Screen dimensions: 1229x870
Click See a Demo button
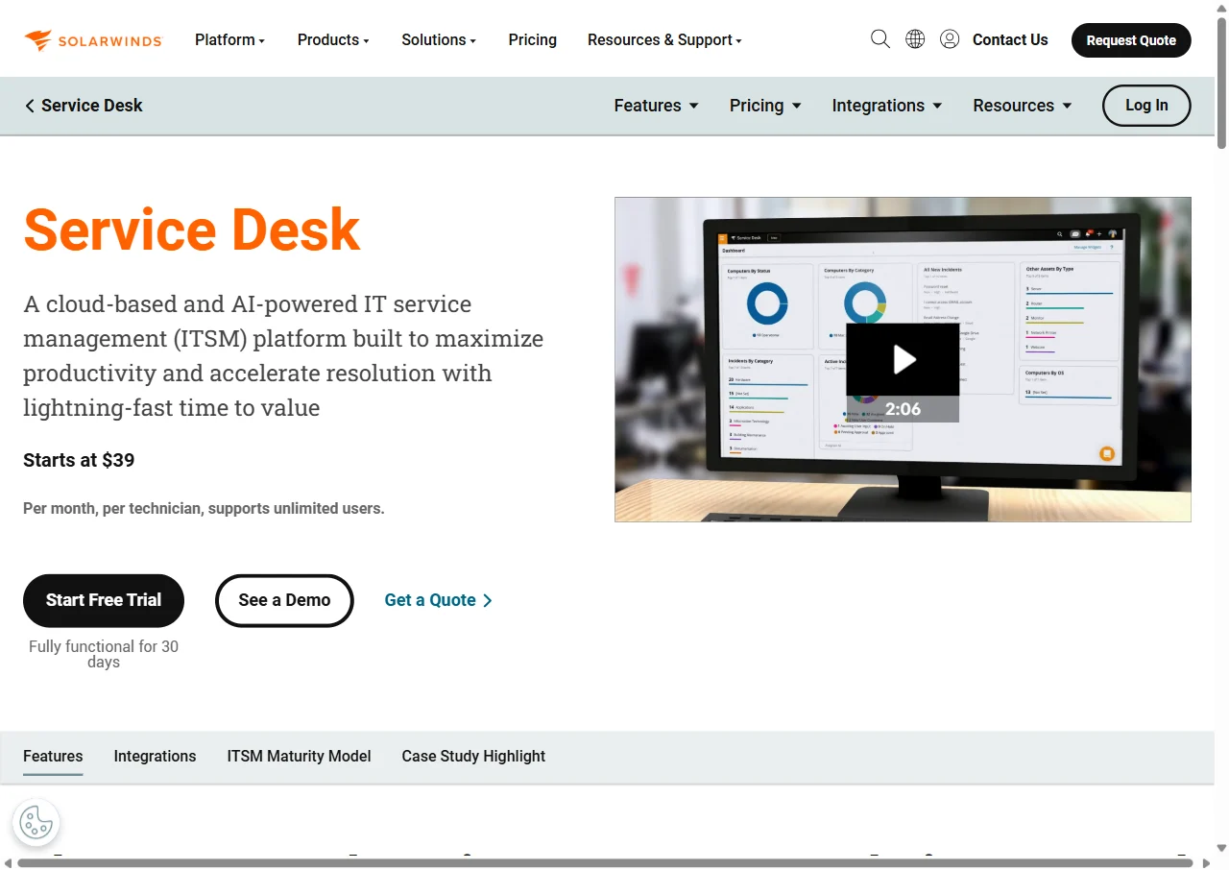click(284, 600)
